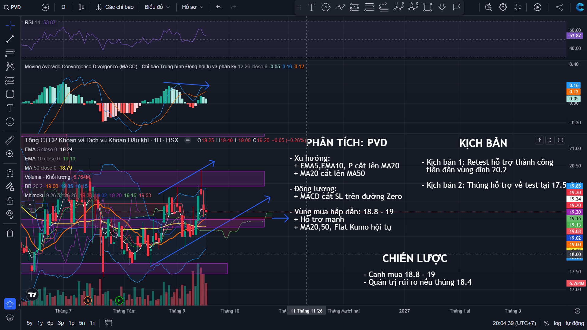Delete all drawings with trash icon

click(x=10, y=233)
